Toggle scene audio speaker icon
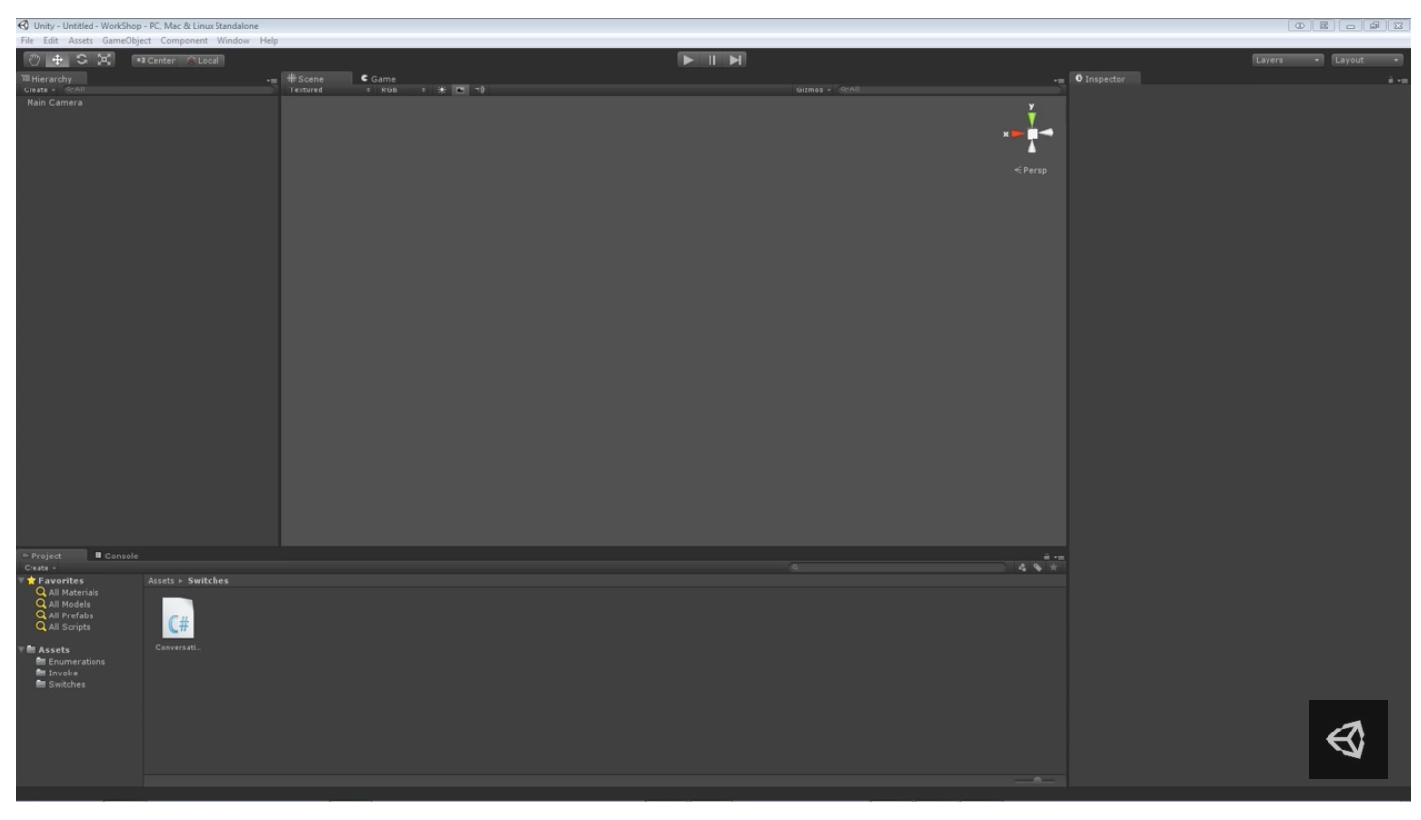Image resolution: width=1421 pixels, height=820 pixels. click(x=479, y=89)
